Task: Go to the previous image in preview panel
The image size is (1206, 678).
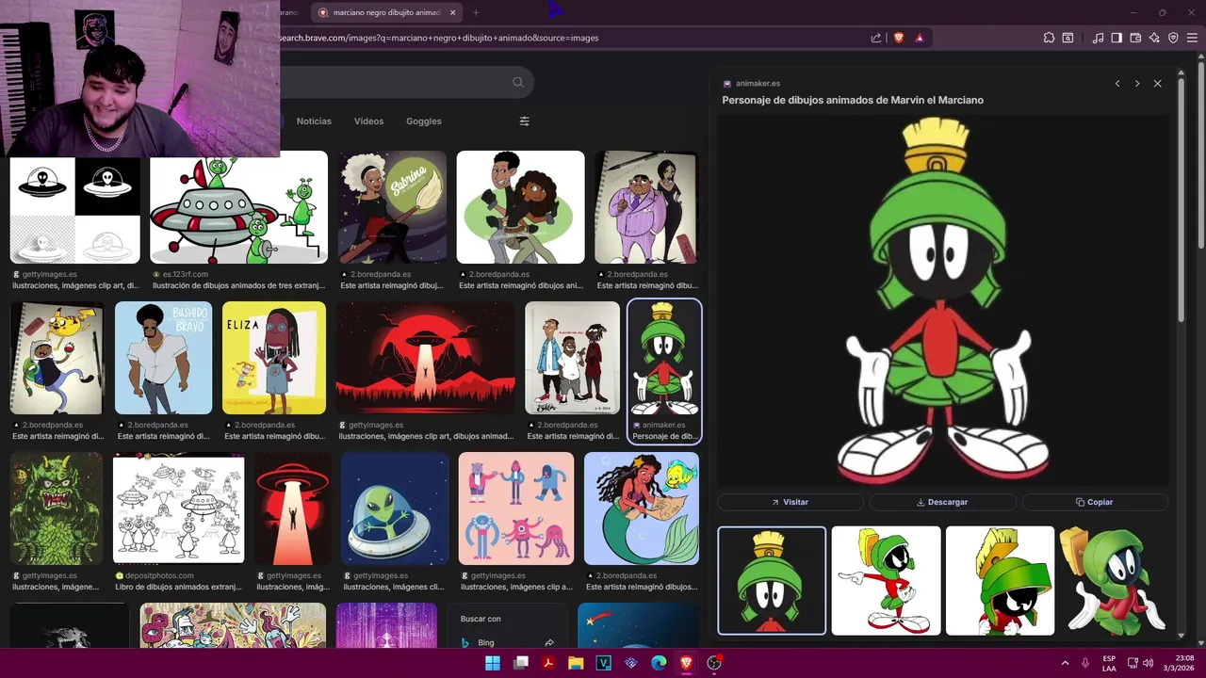Action: point(1117,84)
